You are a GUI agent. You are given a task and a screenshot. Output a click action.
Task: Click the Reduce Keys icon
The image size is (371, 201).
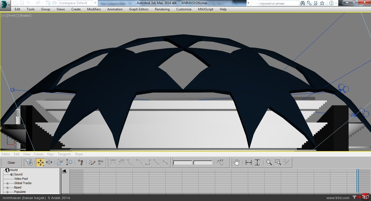tap(101, 162)
